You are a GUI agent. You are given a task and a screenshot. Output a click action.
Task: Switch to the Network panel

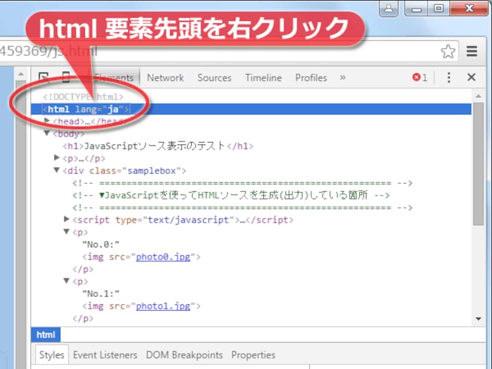[x=165, y=77]
